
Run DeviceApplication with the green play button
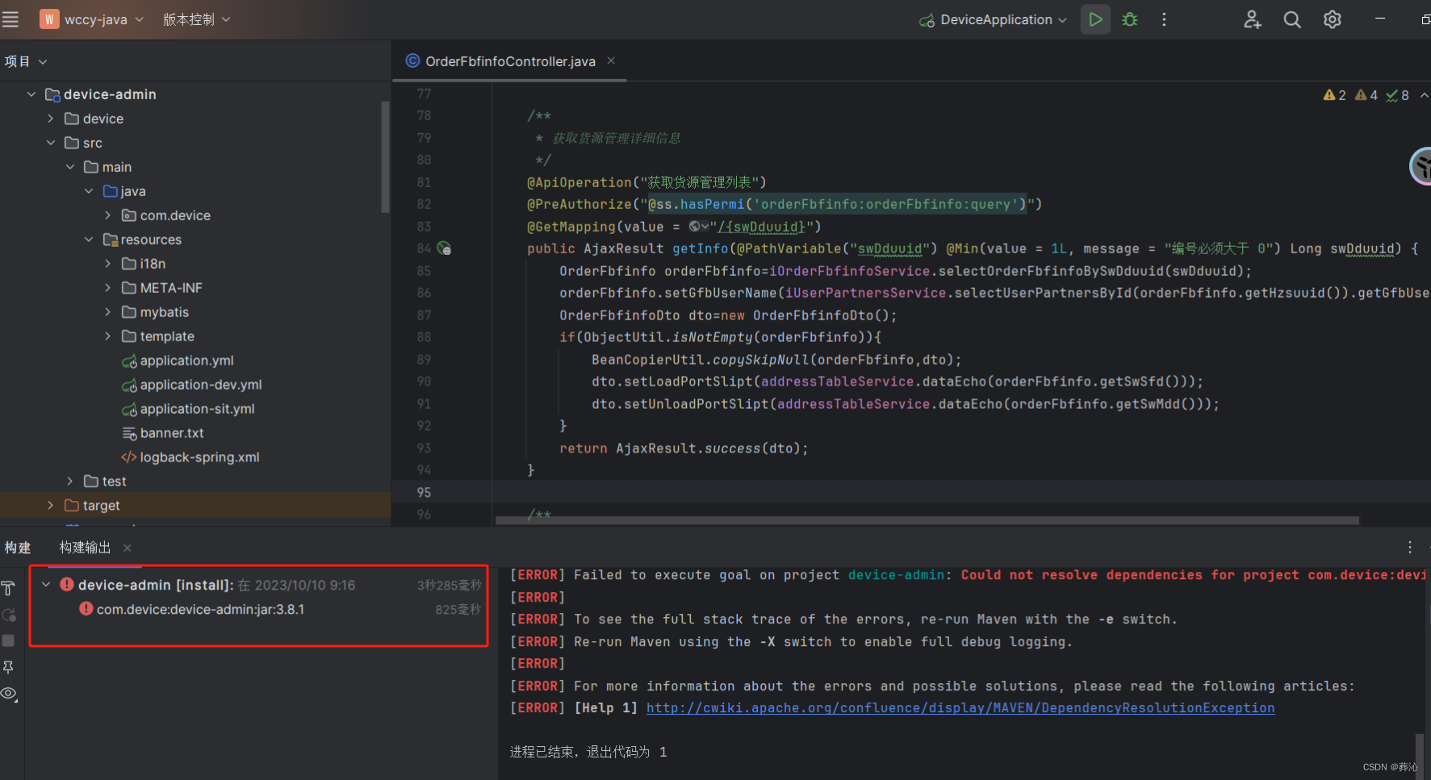[1095, 19]
